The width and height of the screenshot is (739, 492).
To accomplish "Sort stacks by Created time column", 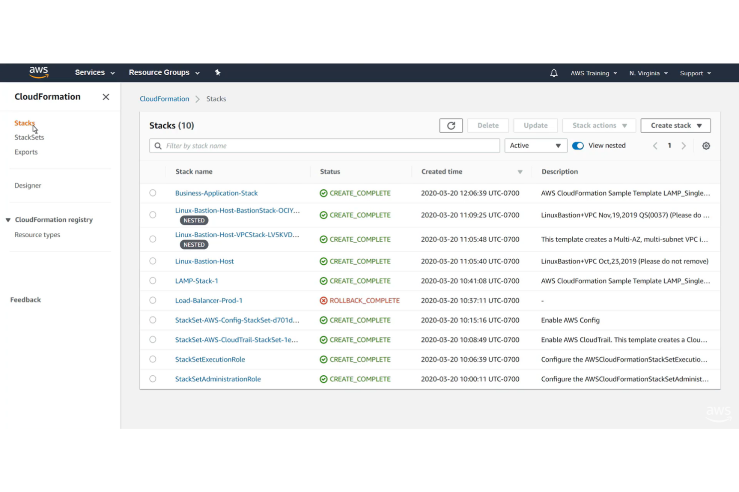I will [x=441, y=171].
